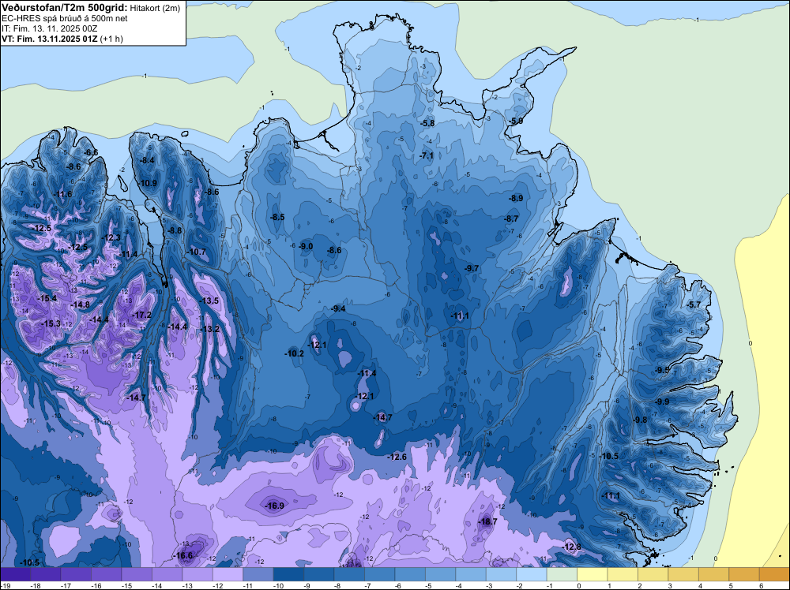Image resolution: width=790 pixels, height=590 pixels.
Task: Click the 'VT: Fim. 13.11.2025 01Z' line
Action: coord(50,39)
